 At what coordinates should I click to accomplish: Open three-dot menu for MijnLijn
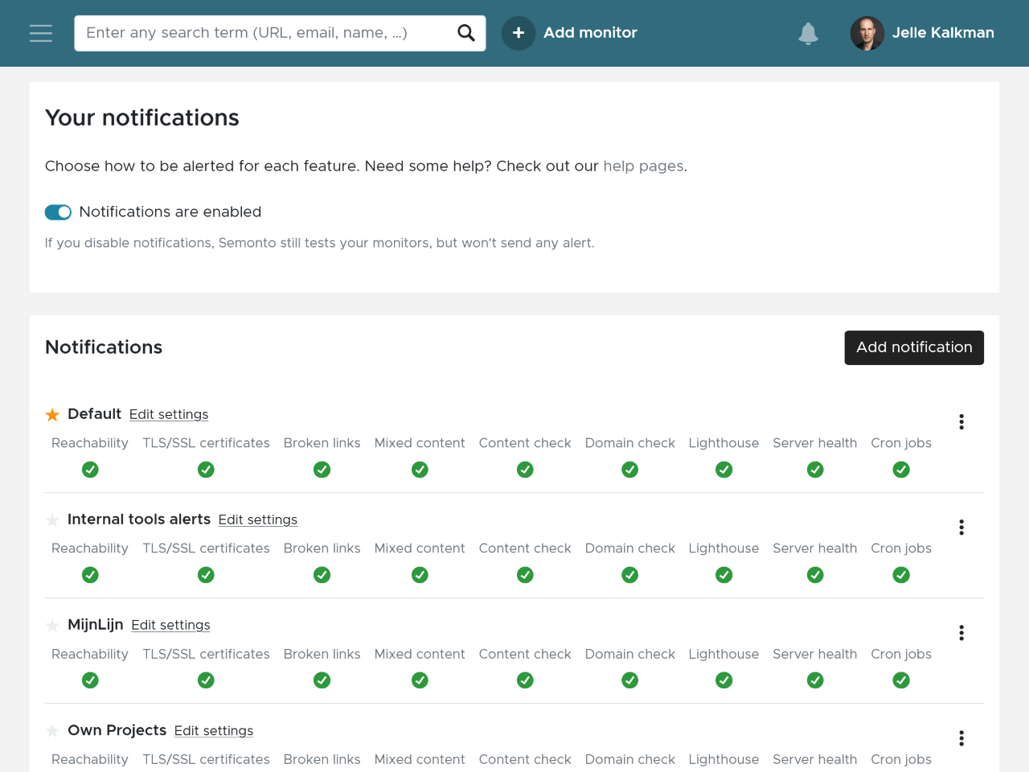961,633
